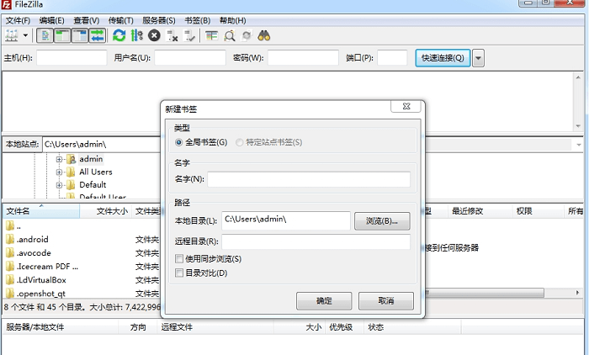
Task: Enable 使用同步浏览(S) checkbox
Action: pos(179,259)
